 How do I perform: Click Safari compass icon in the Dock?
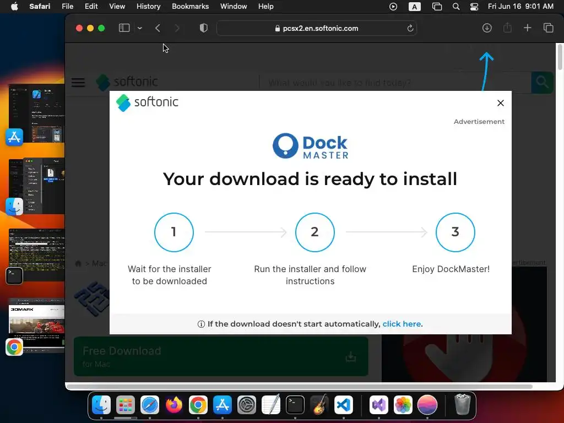coord(150,405)
